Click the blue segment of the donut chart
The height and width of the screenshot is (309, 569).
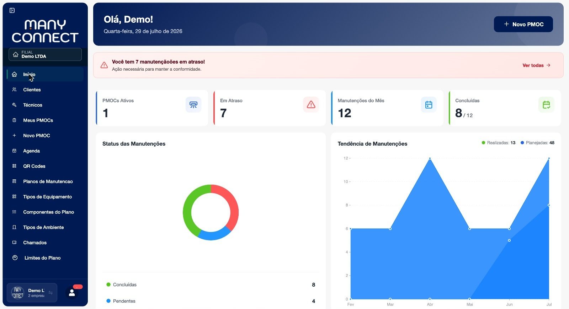[x=214, y=235]
